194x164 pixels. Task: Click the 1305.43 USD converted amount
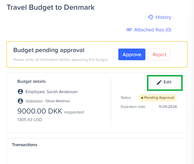pos(30,119)
